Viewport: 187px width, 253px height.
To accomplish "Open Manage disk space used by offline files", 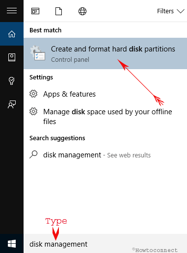I will point(106,116).
